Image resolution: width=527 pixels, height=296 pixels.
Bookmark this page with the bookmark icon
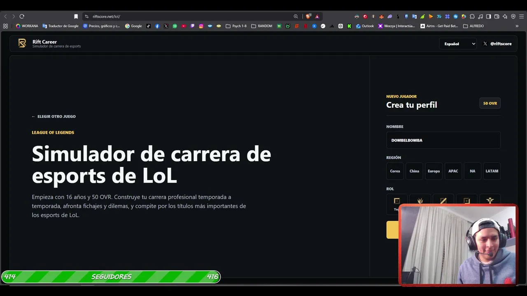pyautogui.click(x=76, y=16)
